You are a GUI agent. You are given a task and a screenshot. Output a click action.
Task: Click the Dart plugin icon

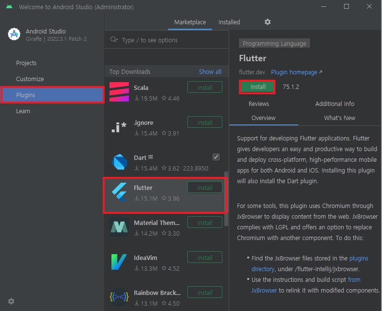tap(119, 162)
